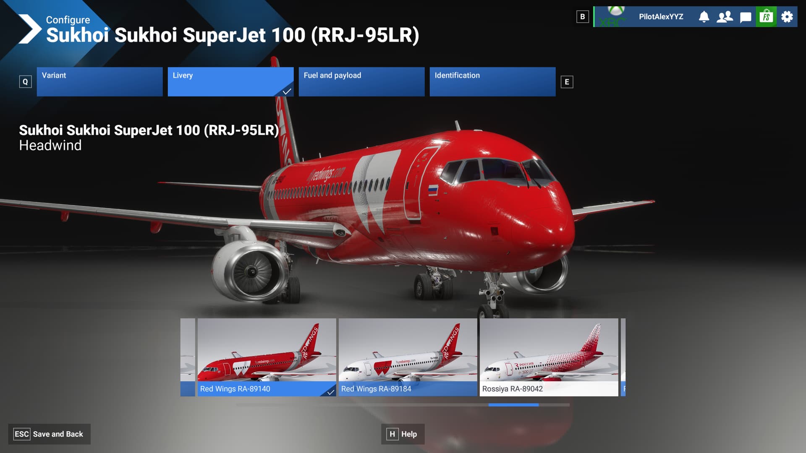
Task: Open the green Marketplace bag icon
Action: (766, 17)
